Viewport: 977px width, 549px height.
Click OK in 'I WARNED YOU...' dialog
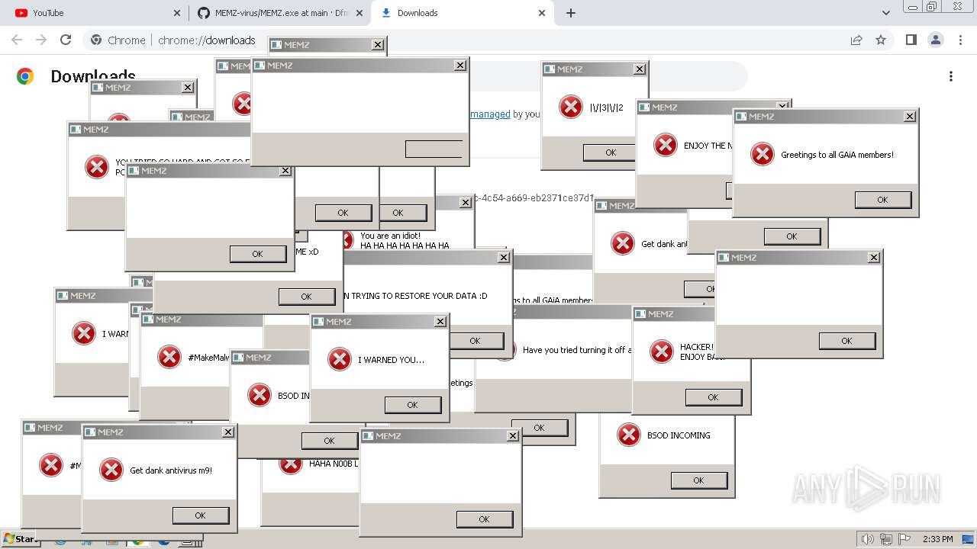point(413,405)
